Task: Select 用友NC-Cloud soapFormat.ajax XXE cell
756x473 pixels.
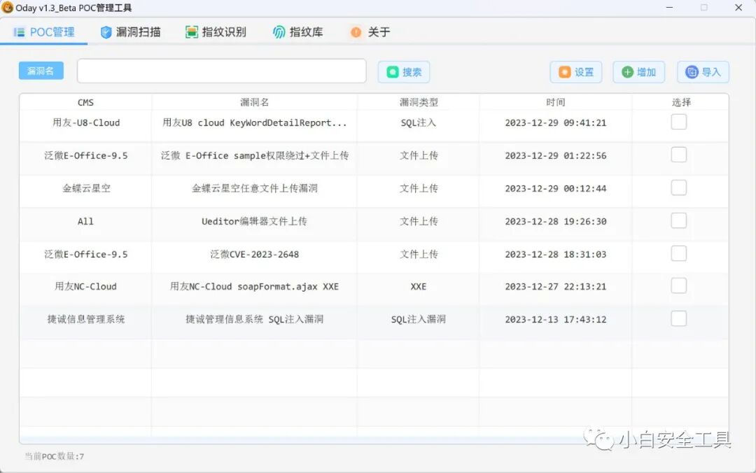Action: coord(255,286)
